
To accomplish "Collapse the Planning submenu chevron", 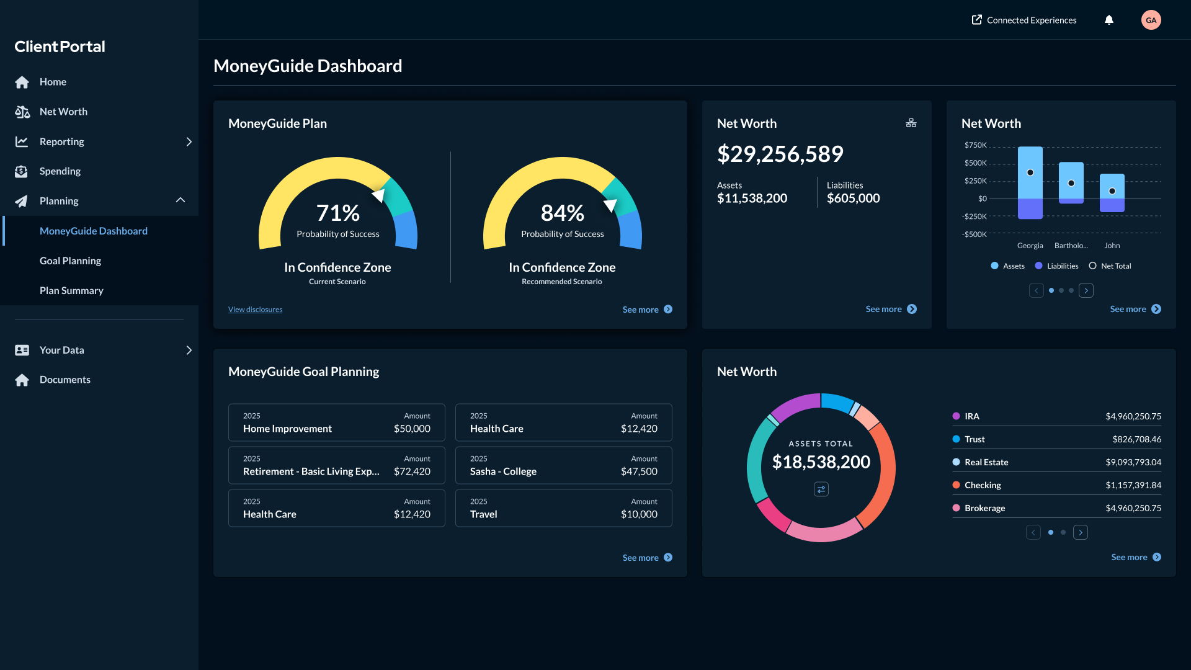I will [x=181, y=200].
